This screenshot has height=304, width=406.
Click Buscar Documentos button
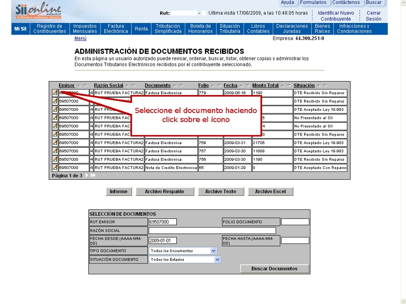pyautogui.click(x=274, y=268)
